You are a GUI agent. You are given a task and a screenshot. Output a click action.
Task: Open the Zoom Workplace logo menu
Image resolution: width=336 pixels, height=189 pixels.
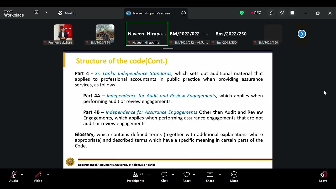[x=14, y=13]
